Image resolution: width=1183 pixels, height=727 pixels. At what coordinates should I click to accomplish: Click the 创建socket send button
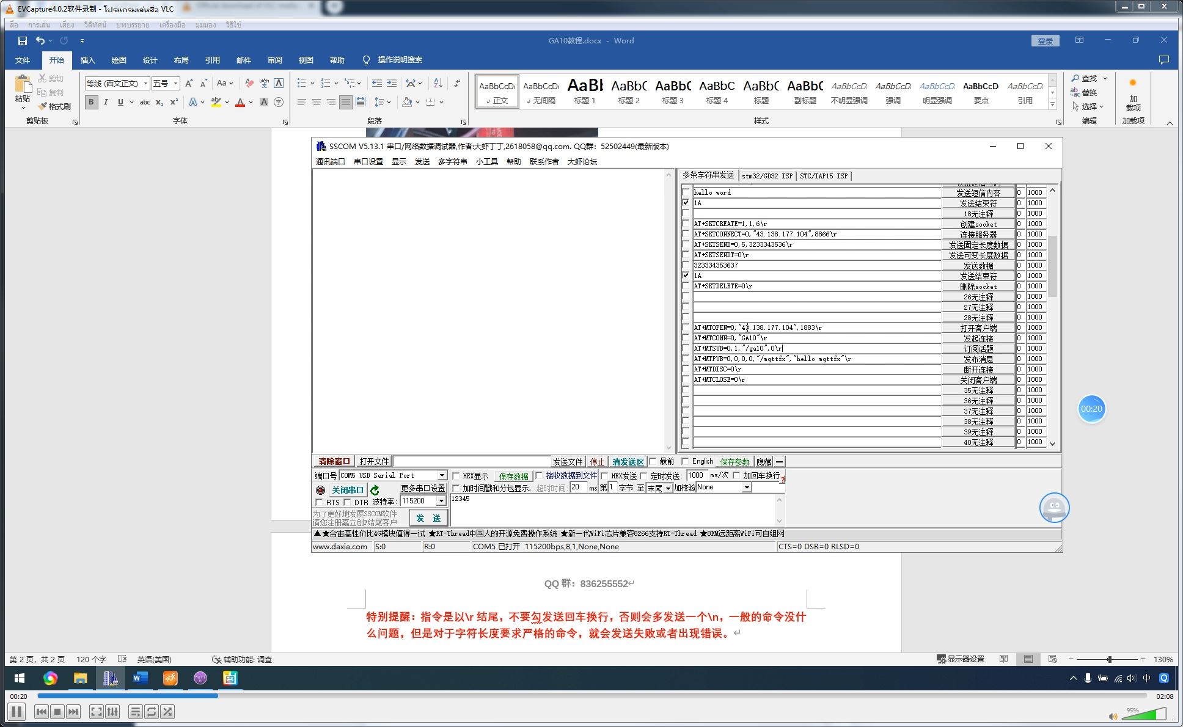click(978, 224)
